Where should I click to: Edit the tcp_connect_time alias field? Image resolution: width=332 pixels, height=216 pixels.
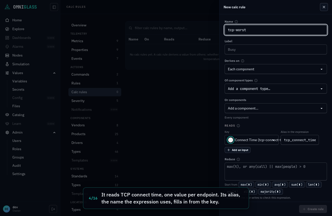300,140
